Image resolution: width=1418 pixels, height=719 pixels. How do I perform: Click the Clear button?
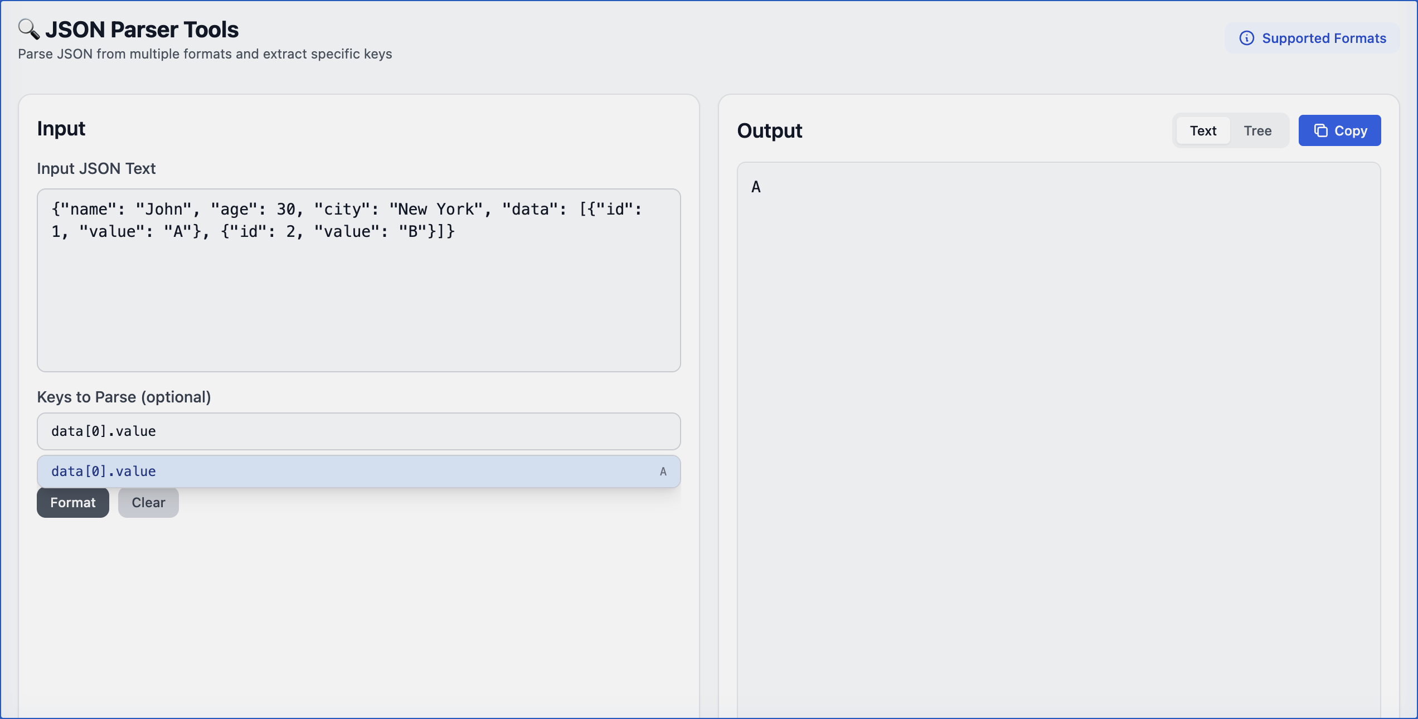(148, 502)
